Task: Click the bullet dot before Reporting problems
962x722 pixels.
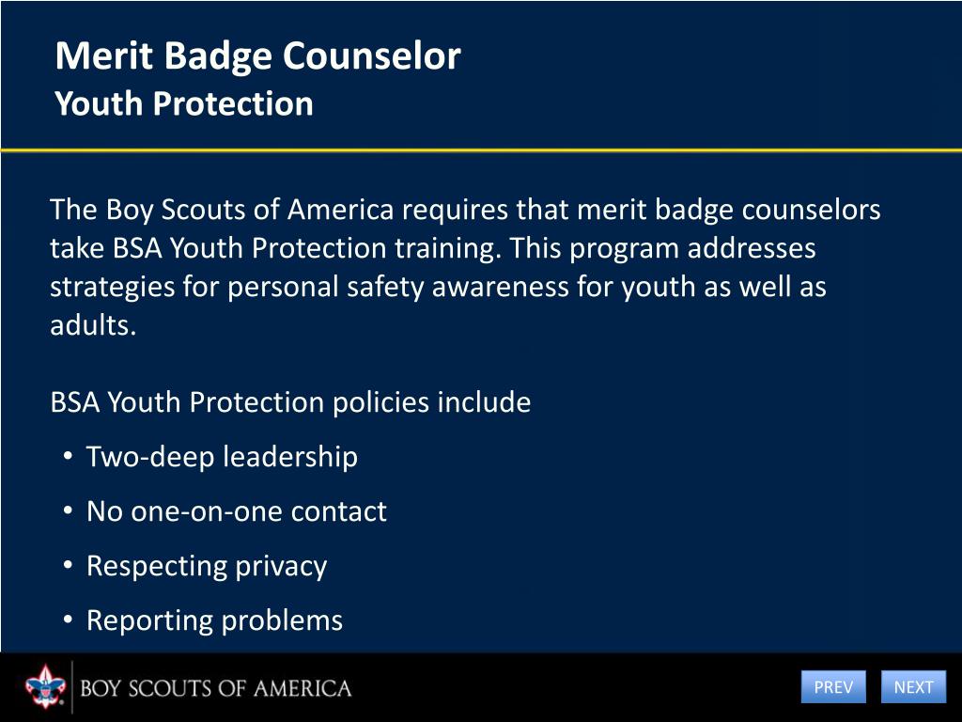Action: pos(68,620)
